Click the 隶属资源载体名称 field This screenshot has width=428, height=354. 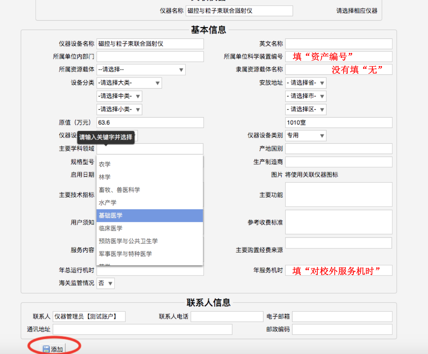click(x=339, y=70)
